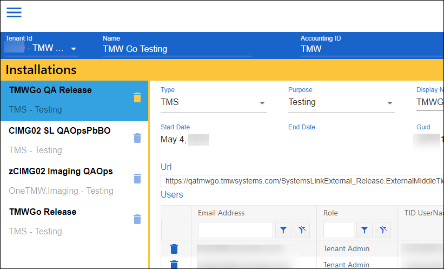Click OneTMW.Imaging - Testing subtitle
This screenshot has height=269, width=444.
point(61,191)
